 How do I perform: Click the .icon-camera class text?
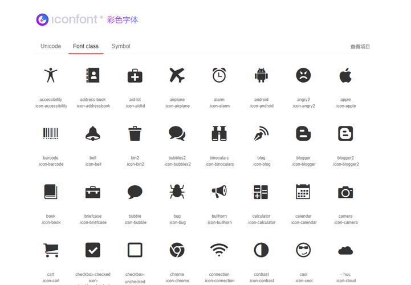pos(346,222)
